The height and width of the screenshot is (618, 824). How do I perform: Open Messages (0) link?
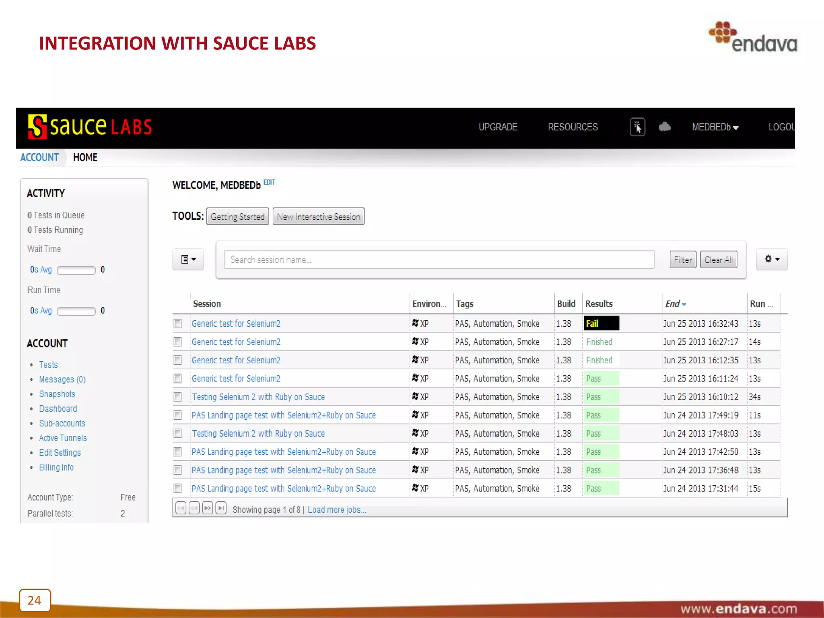(x=62, y=379)
